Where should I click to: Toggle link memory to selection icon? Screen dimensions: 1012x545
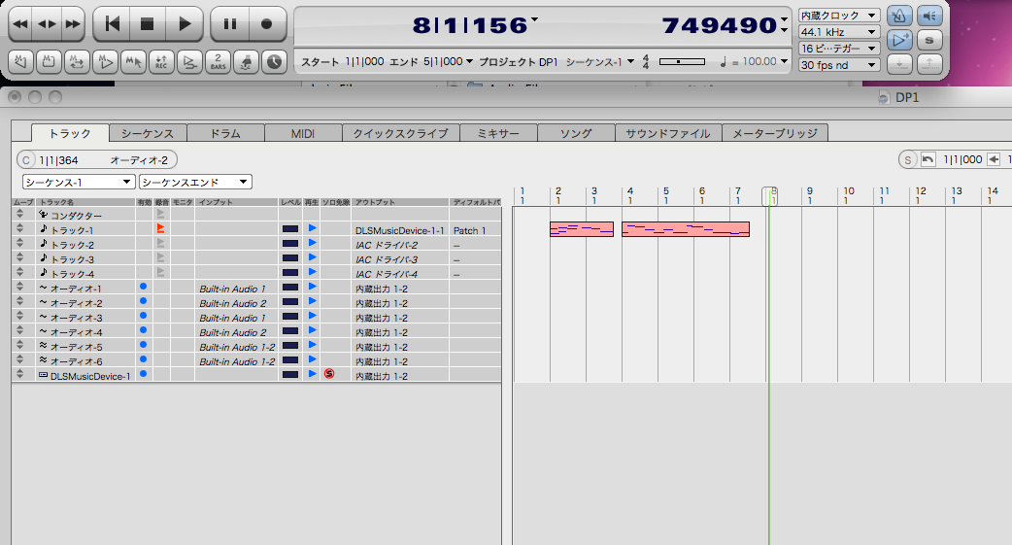tap(134, 62)
